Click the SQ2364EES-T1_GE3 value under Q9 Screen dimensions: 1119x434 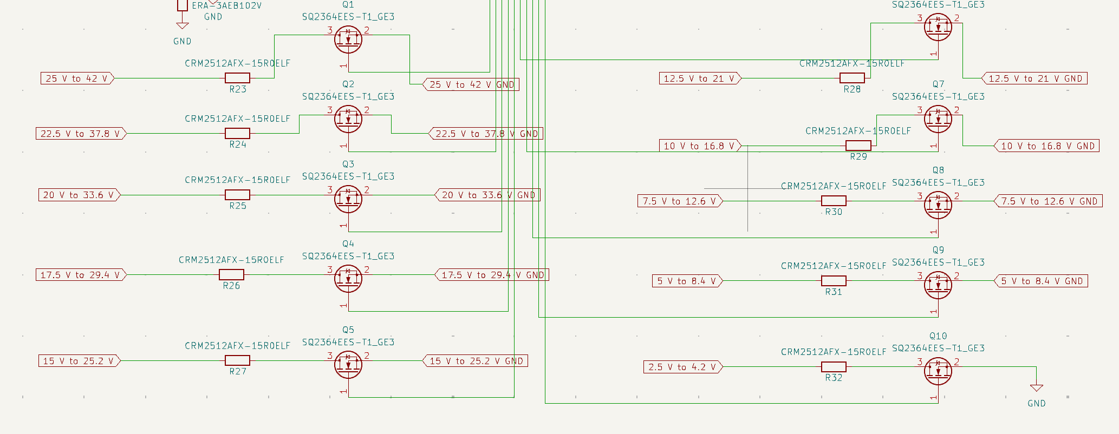pyautogui.click(x=938, y=262)
